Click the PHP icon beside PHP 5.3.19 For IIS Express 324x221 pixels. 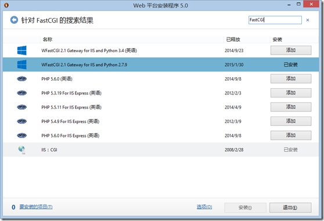(x=21, y=93)
